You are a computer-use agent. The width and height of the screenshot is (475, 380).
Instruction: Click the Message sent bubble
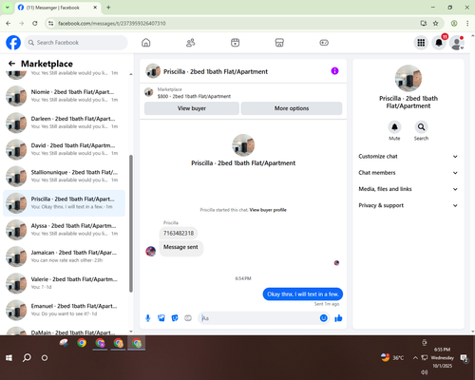coord(180,247)
